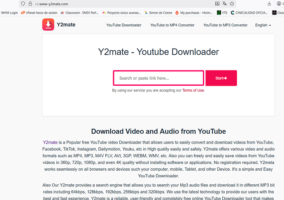The image size is (284, 200).
Task: Click the site lock security icon
Action: tap(30, 4)
